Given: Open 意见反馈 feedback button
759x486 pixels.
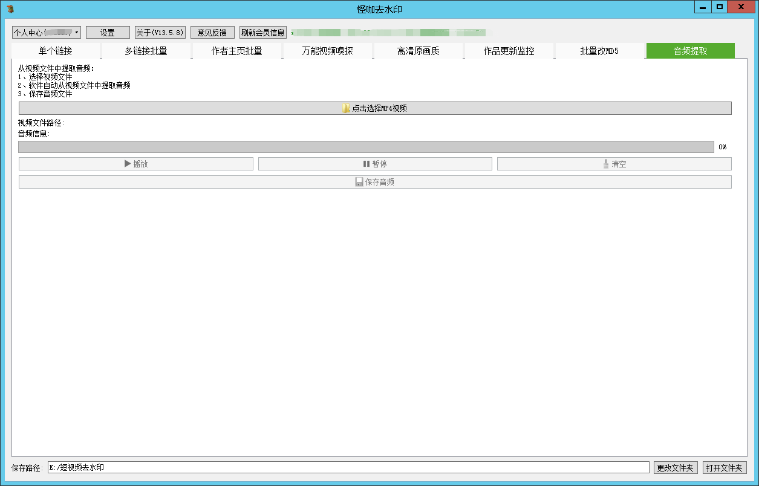Looking at the screenshot, I should coord(212,33).
